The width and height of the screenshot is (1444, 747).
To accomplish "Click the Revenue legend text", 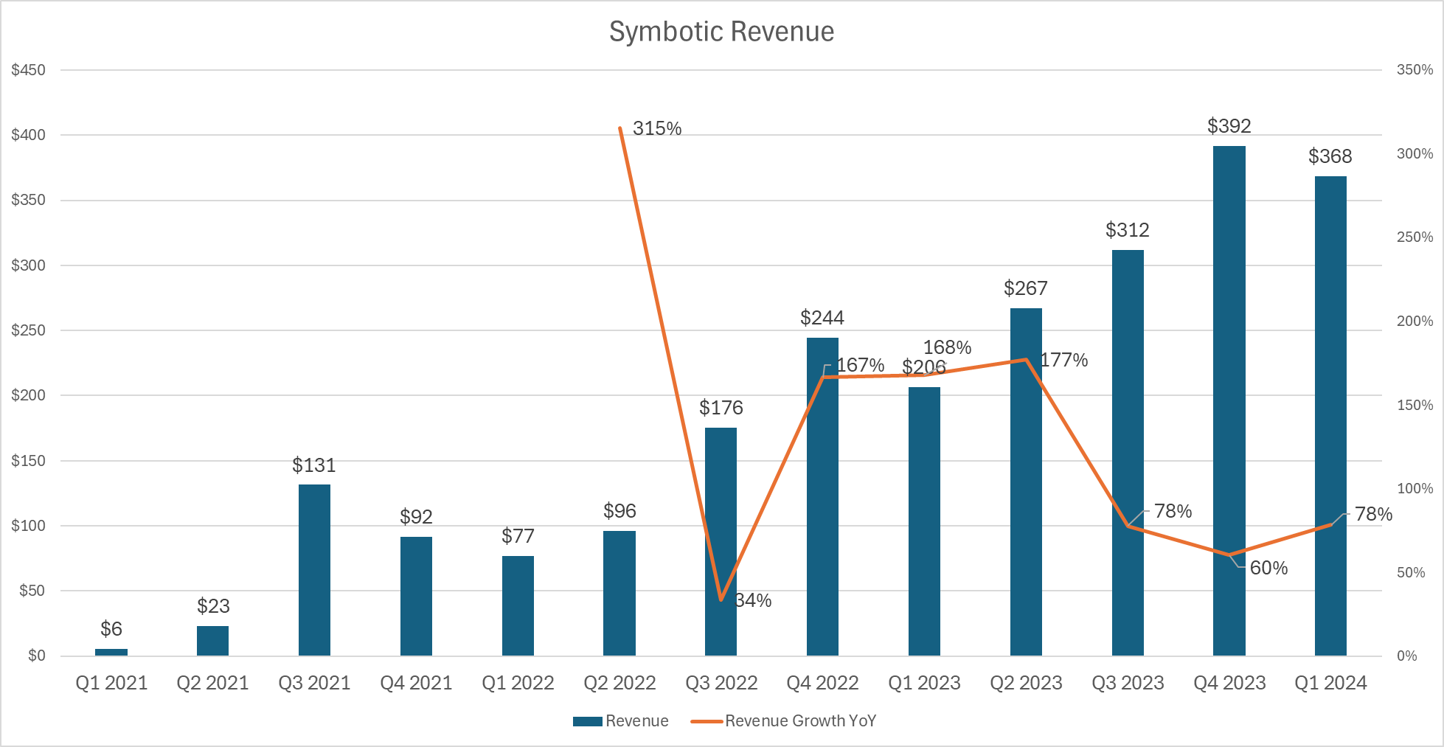I will coord(636,720).
